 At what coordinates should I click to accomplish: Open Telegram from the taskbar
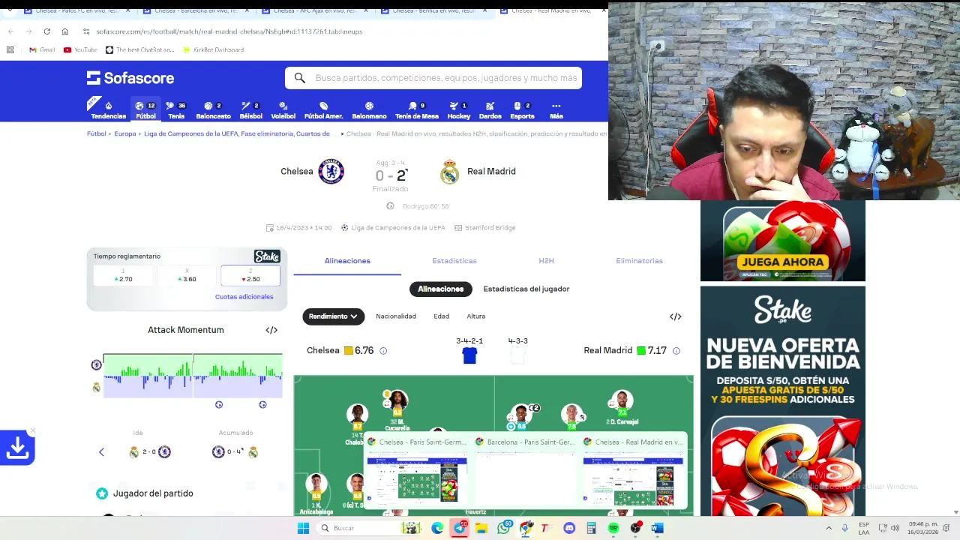pyautogui.click(x=460, y=528)
